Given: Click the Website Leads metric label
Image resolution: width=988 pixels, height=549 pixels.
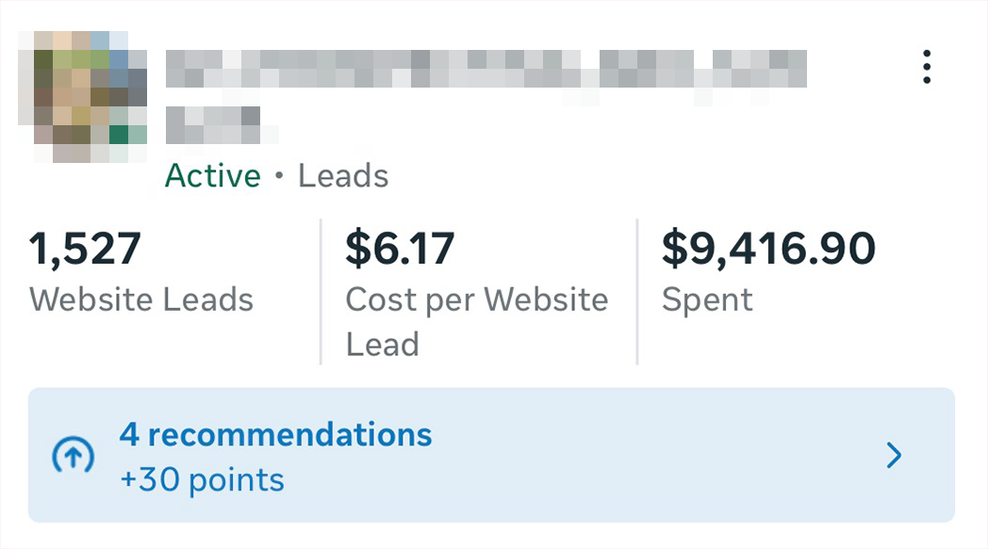Looking at the screenshot, I should tap(141, 299).
